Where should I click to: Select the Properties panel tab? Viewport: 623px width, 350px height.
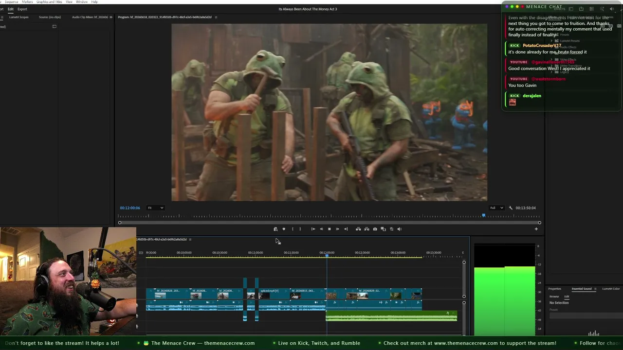coord(555,289)
